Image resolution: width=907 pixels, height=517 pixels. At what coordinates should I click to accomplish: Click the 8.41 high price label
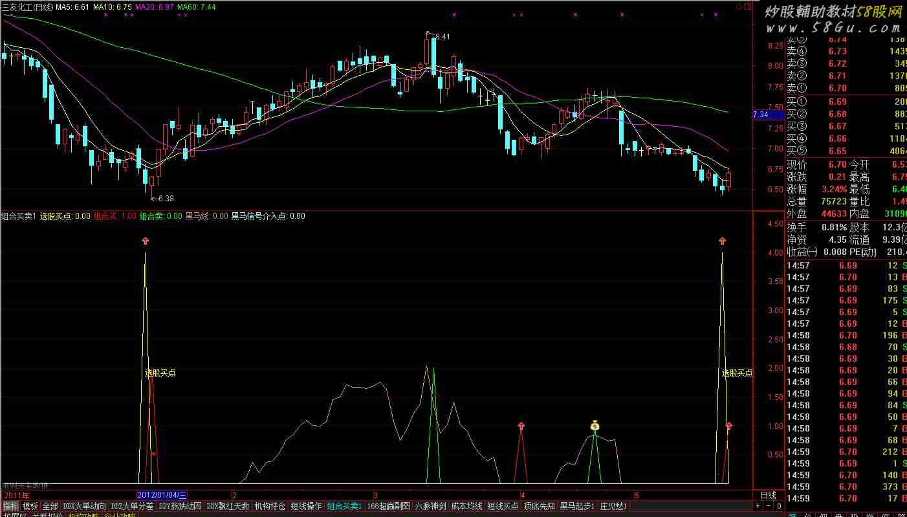[442, 37]
